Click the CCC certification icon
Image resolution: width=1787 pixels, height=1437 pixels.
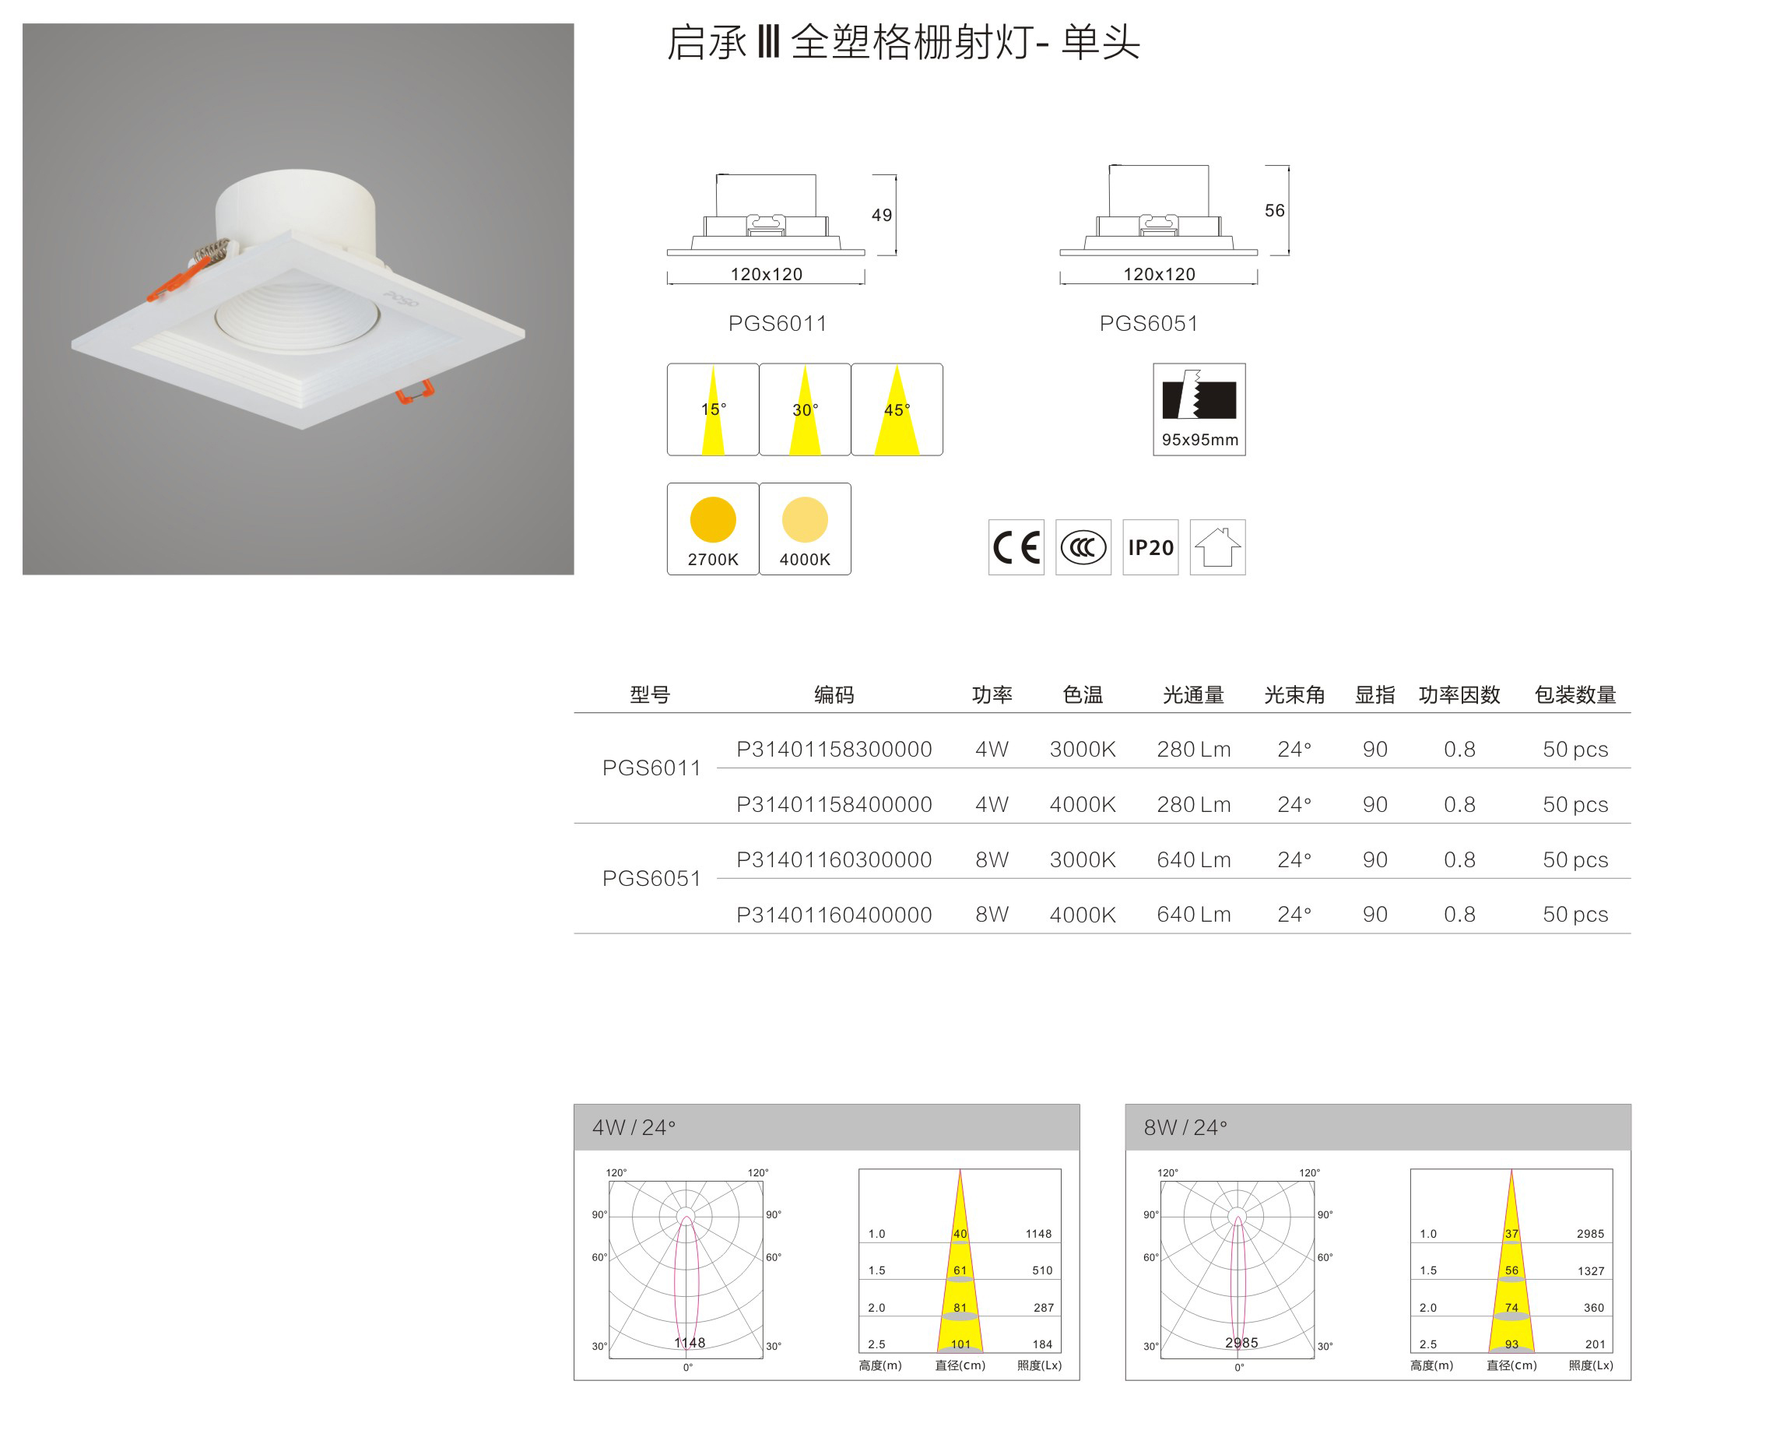1083,547
